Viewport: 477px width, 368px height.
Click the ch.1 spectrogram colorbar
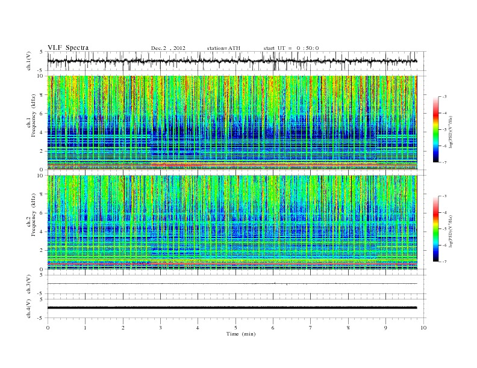435,129
